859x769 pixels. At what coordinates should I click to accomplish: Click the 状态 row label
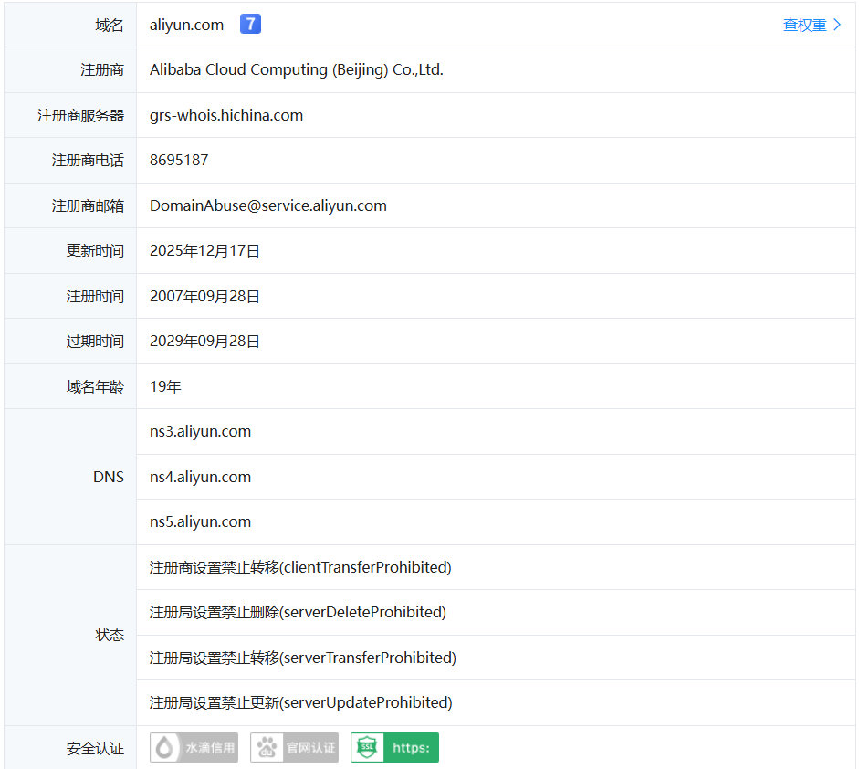point(110,636)
